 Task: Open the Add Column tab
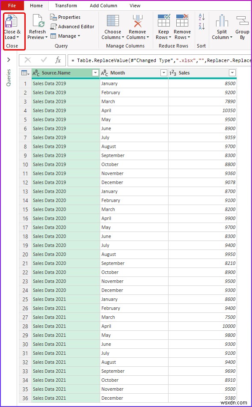104,6
